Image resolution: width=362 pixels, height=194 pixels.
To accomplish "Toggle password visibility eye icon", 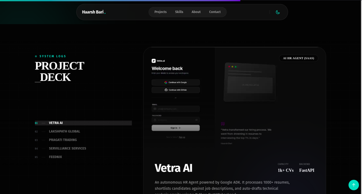I will [196, 120].
